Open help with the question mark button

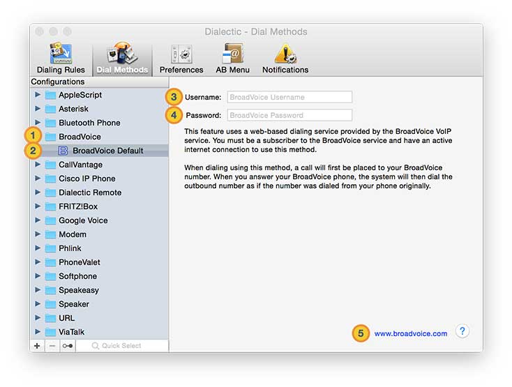click(x=462, y=331)
